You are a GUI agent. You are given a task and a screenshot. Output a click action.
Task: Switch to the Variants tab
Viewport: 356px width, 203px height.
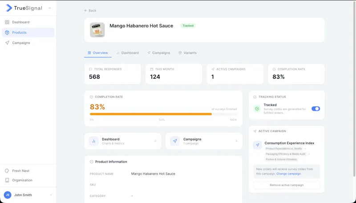tap(187, 53)
